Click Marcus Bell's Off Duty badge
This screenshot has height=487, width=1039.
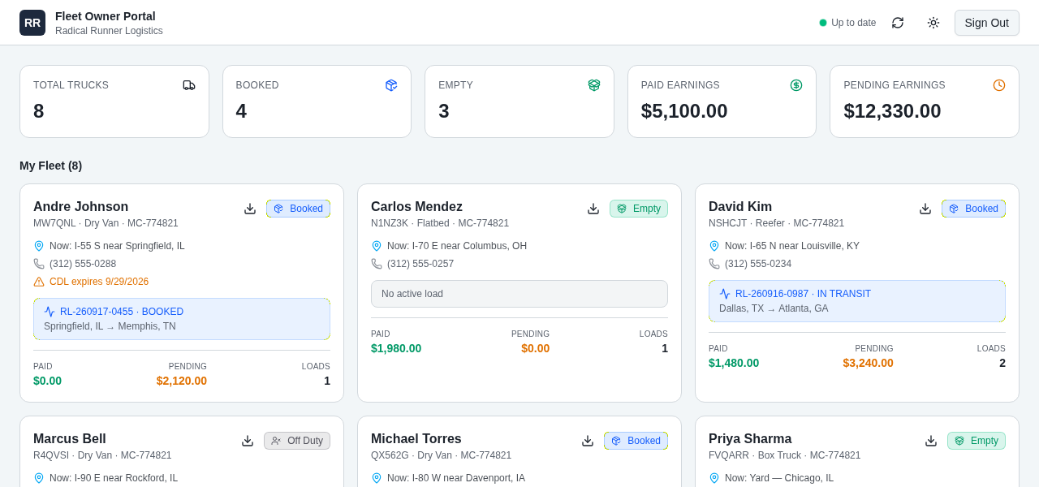[297, 441]
